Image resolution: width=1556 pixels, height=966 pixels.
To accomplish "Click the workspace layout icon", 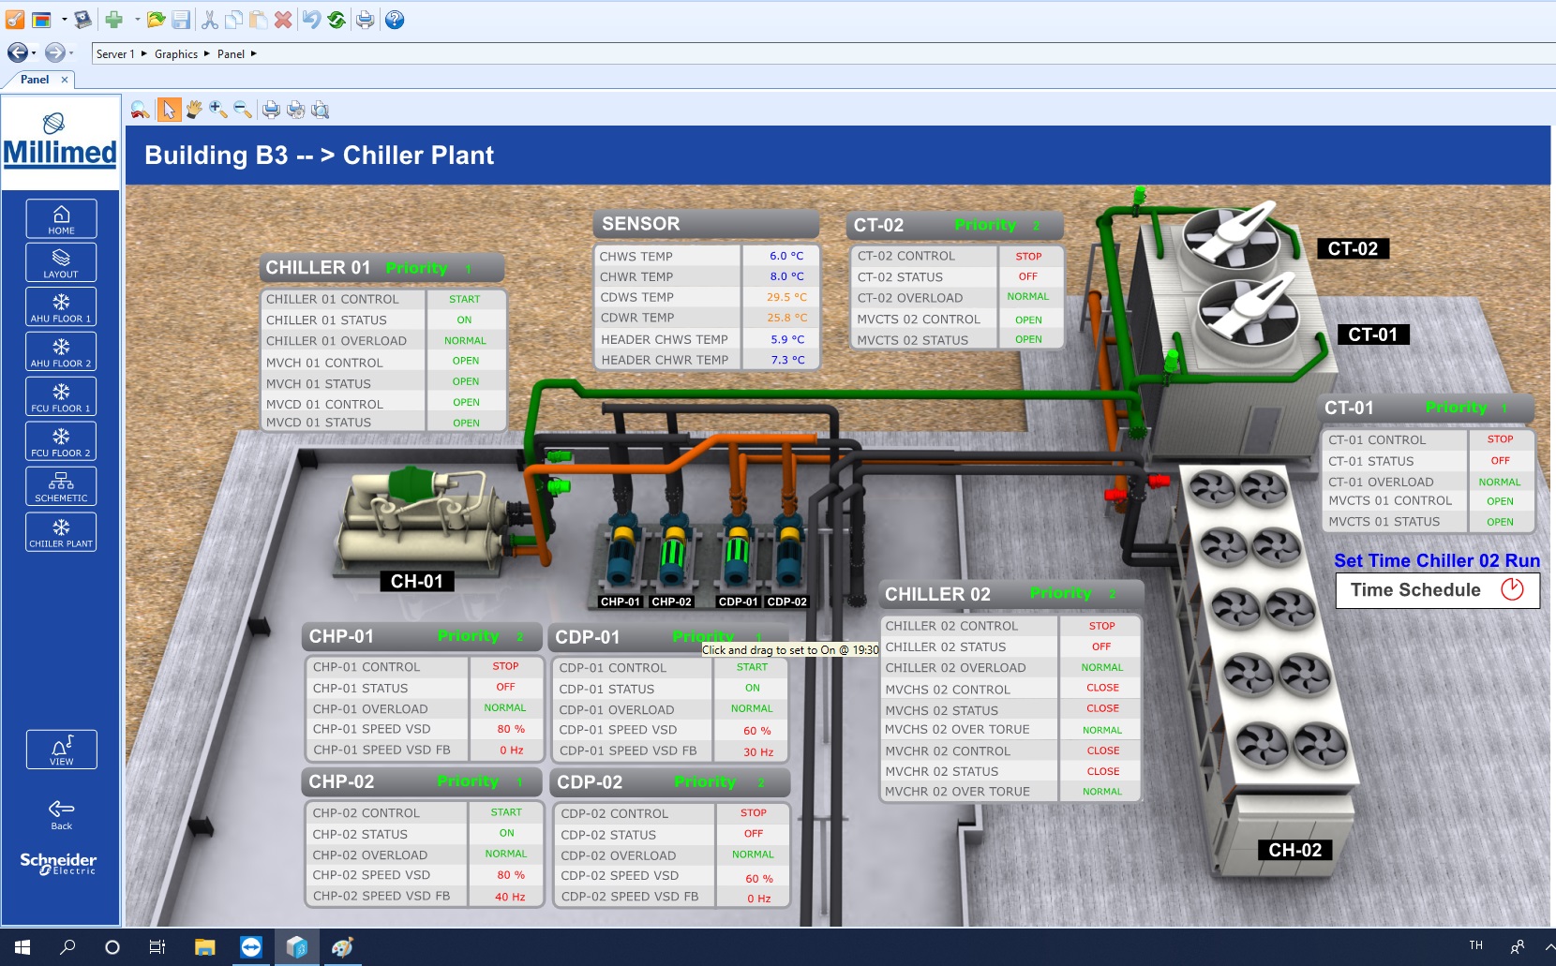I will click(41, 20).
